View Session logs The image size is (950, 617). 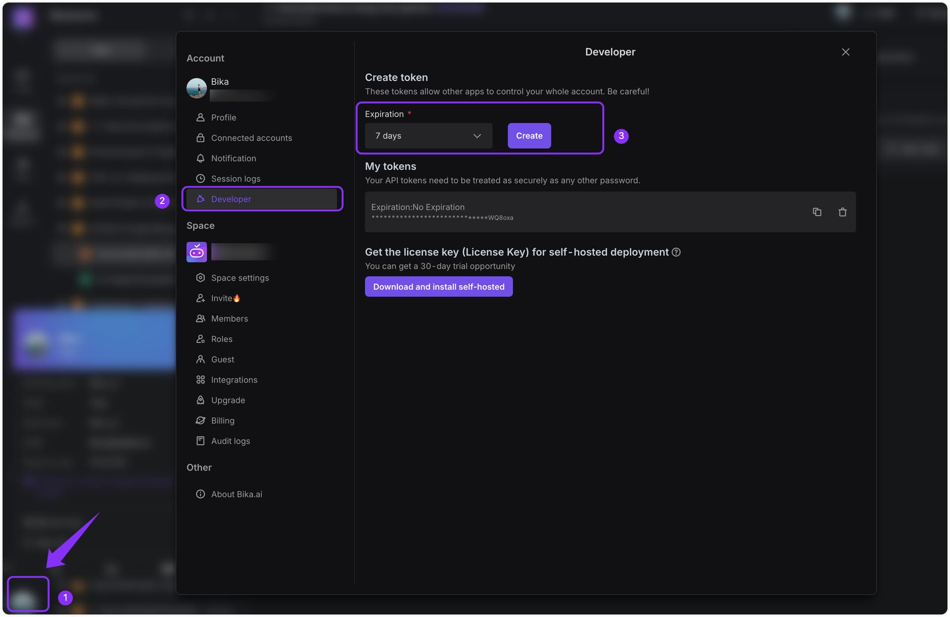point(236,179)
